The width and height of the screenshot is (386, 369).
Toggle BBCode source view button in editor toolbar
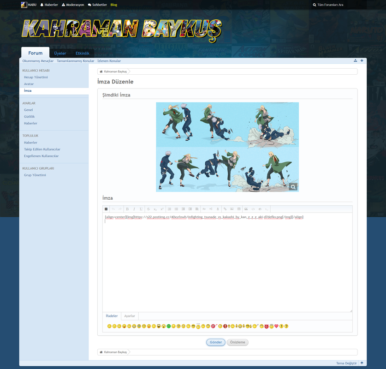click(x=106, y=209)
